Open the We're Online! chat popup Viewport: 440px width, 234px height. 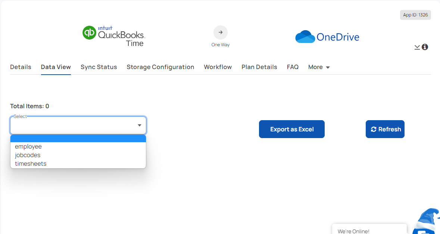point(369,229)
